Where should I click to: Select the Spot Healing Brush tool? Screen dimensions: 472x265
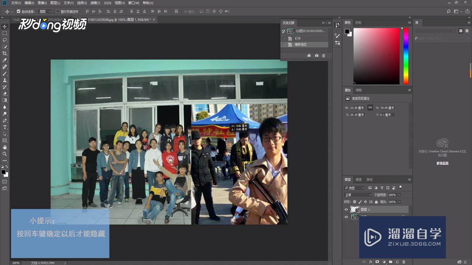pyautogui.click(x=5, y=67)
